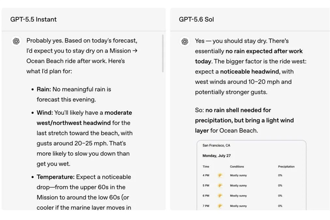Viewport: 330px width, 220px height.
Task: Select the GPT-5.5 Instant panel header
Action: [84, 19]
